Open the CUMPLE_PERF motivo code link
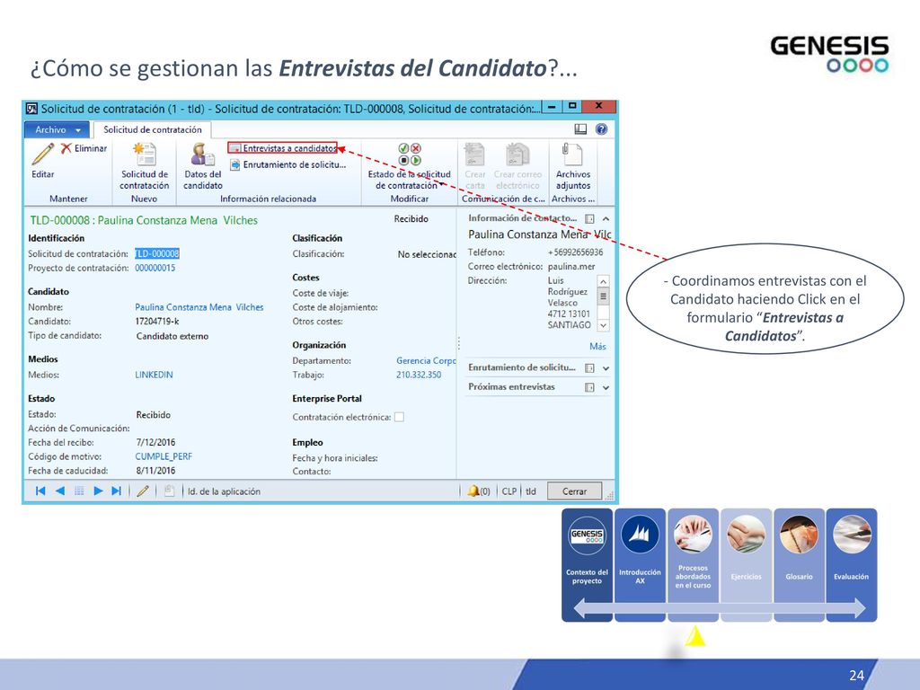The image size is (920, 690). coord(164,456)
